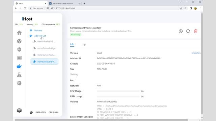Click the horizontal page scrollbar
The width and height of the screenshot is (216, 121).
click(x=101, y=120)
